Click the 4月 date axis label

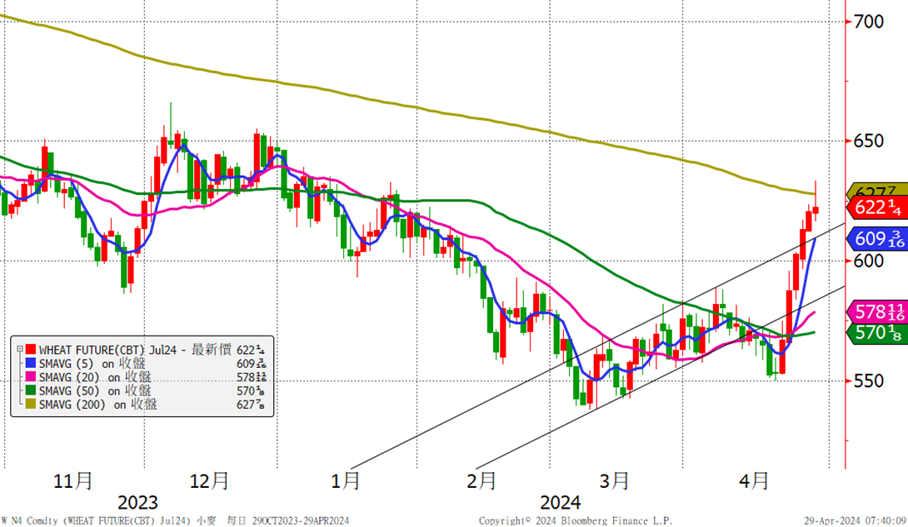coord(754,480)
